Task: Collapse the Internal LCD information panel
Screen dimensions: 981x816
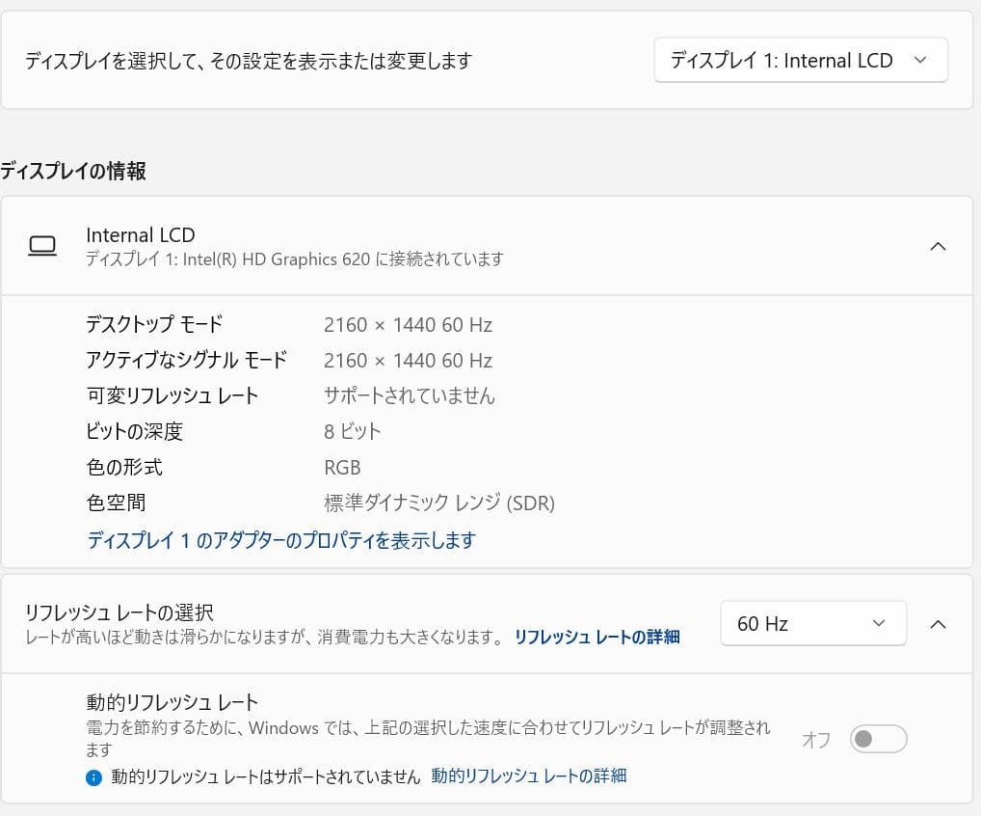Action: pyautogui.click(x=938, y=246)
